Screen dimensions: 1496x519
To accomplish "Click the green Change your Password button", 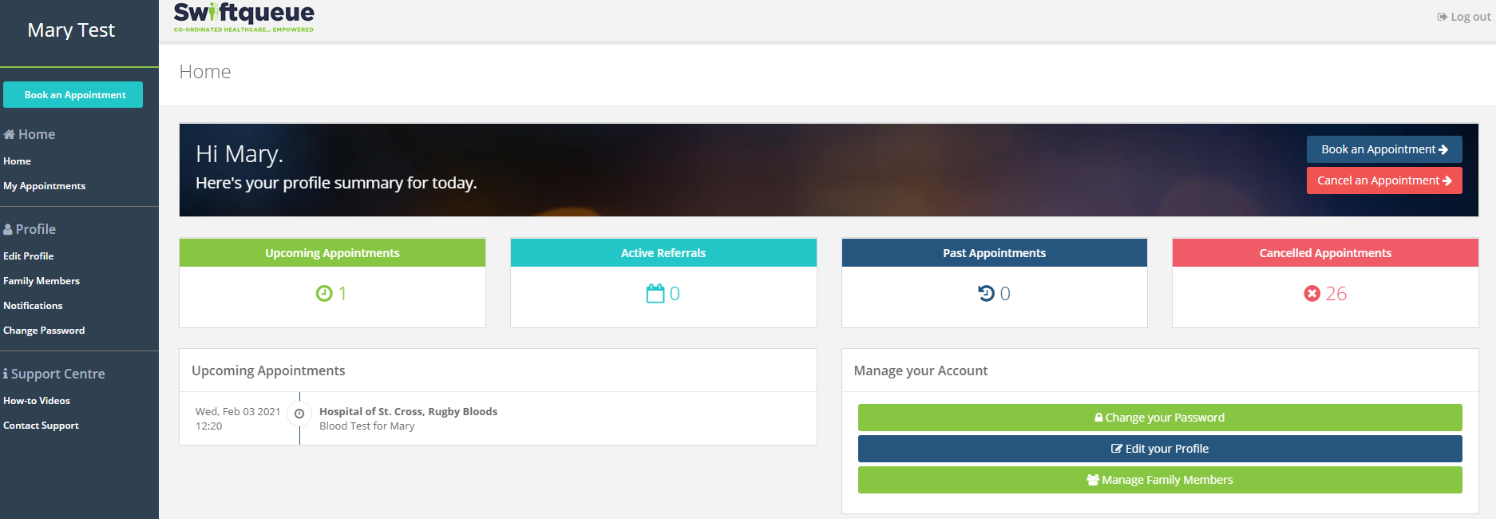I will pos(1159,418).
